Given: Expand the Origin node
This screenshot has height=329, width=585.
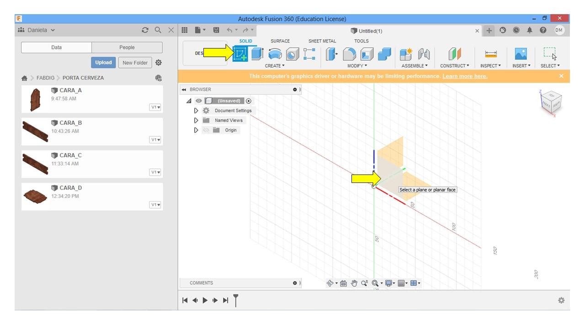Looking at the screenshot, I should tap(196, 130).
